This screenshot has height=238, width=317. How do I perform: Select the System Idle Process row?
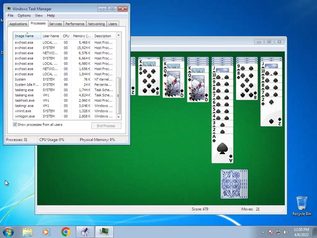pos(64,85)
